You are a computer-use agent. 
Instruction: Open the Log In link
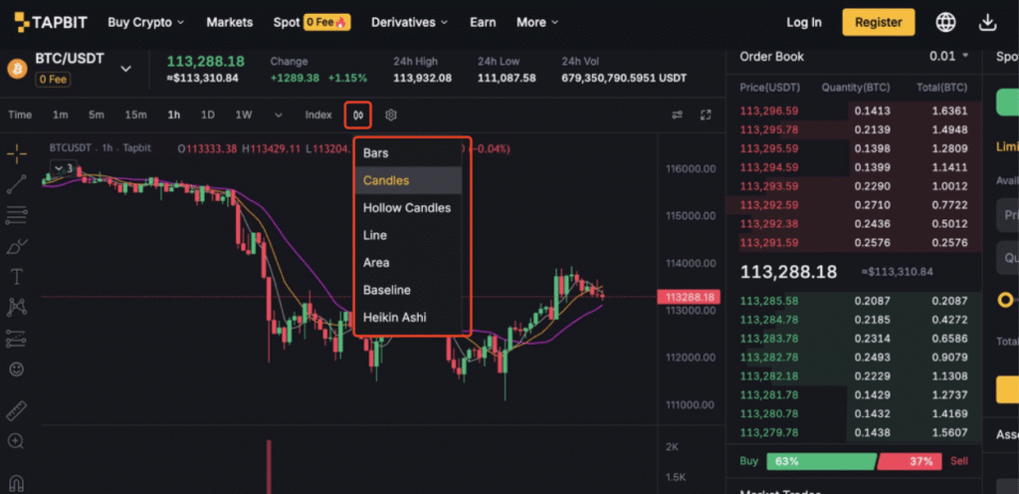pos(804,22)
